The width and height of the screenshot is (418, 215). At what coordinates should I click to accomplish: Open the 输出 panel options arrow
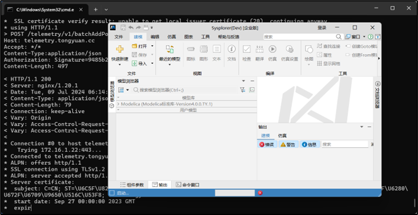tap(361, 127)
